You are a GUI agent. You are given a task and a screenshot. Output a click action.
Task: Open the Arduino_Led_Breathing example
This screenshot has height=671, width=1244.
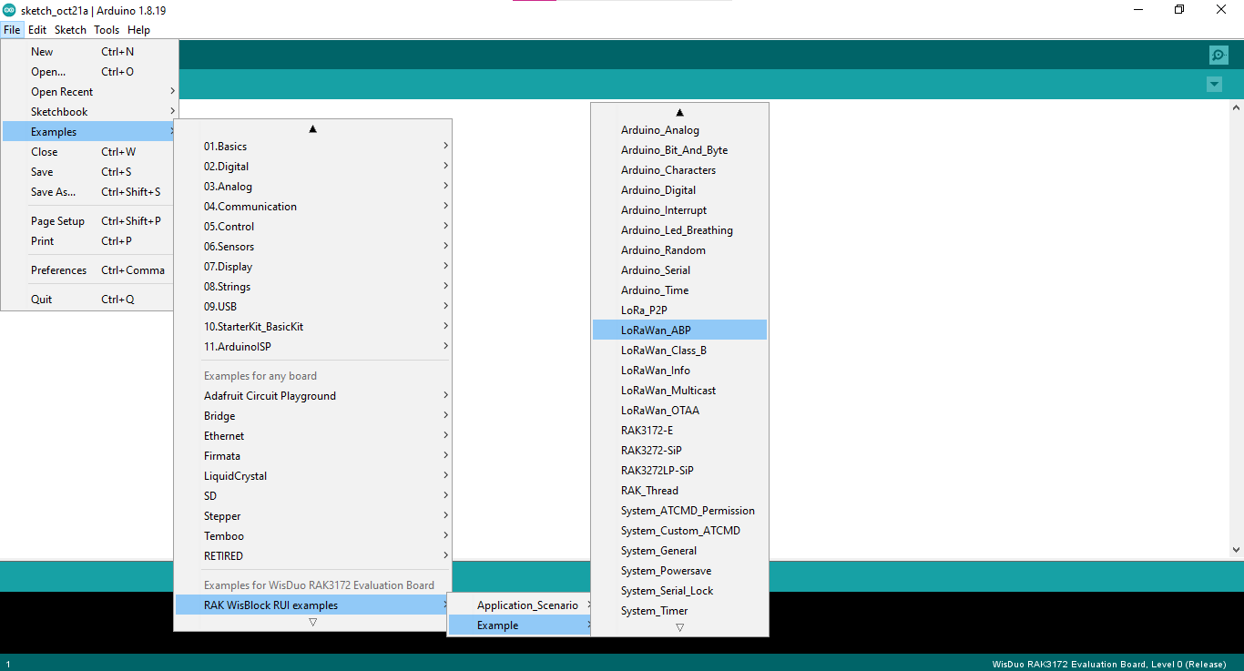(679, 230)
